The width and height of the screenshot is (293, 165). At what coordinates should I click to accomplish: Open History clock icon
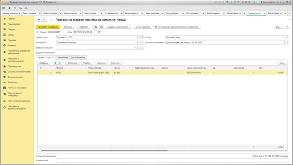pyautogui.click(x=15, y=8)
